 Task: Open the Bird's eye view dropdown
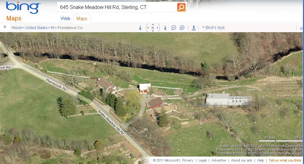pos(213,28)
